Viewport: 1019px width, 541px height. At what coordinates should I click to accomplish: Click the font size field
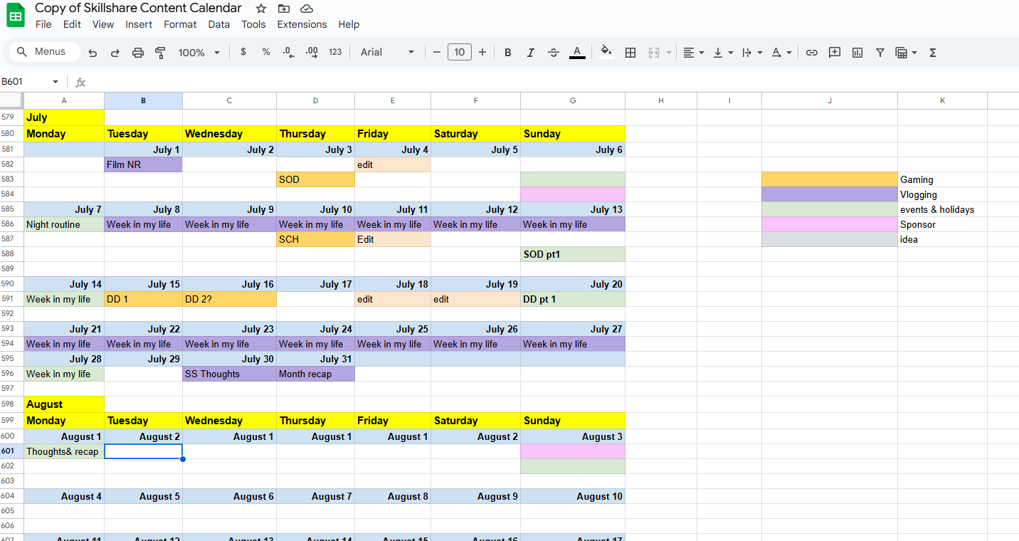pos(460,52)
